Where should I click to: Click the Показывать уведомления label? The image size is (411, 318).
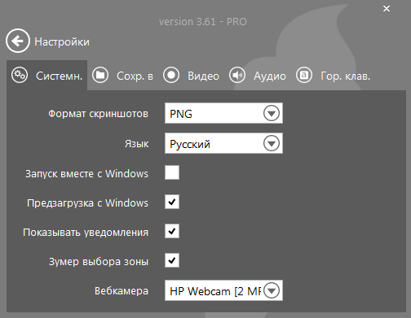click(x=86, y=233)
